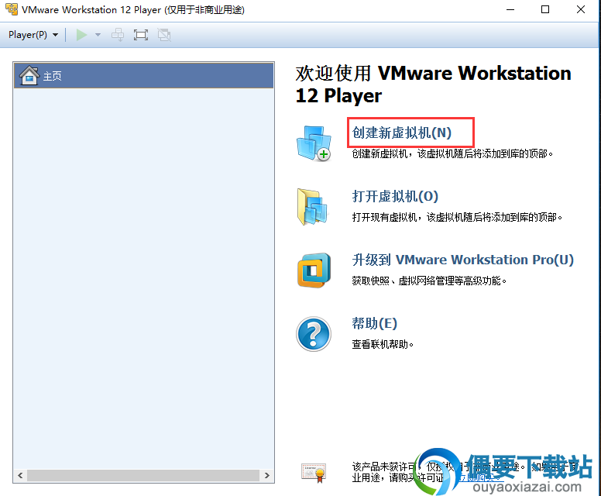Click the library scrollbar right arrow
This screenshot has height=496, width=601.
pos(266,476)
